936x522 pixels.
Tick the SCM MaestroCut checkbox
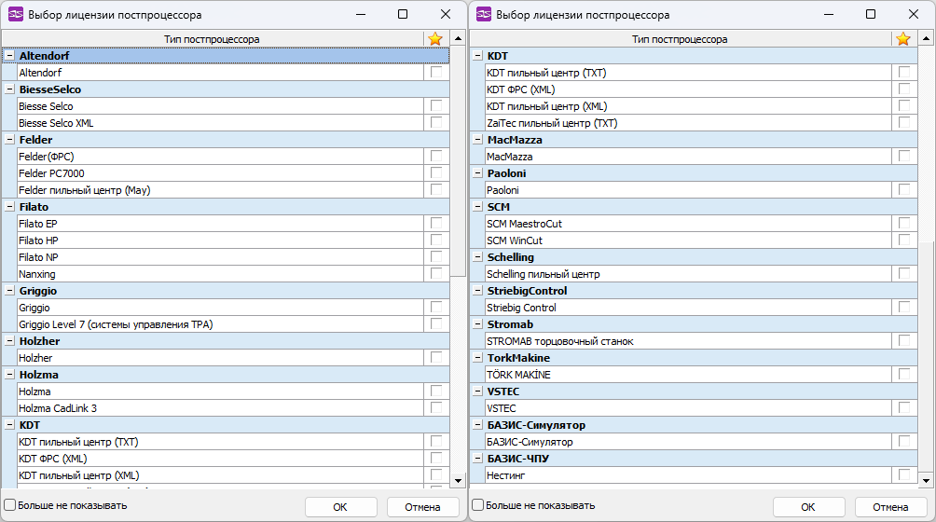(903, 224)
